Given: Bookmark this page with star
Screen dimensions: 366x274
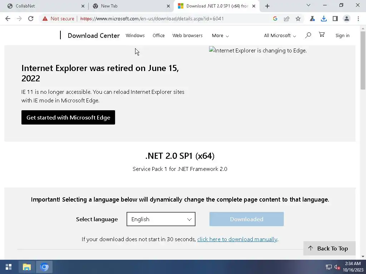Looking at the screenshot, I should point(298,19).
